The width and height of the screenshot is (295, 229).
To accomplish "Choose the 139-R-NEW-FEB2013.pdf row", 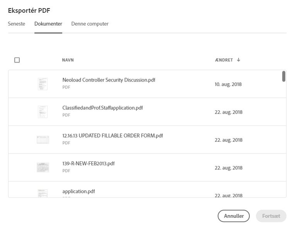I will pos(147,167).
